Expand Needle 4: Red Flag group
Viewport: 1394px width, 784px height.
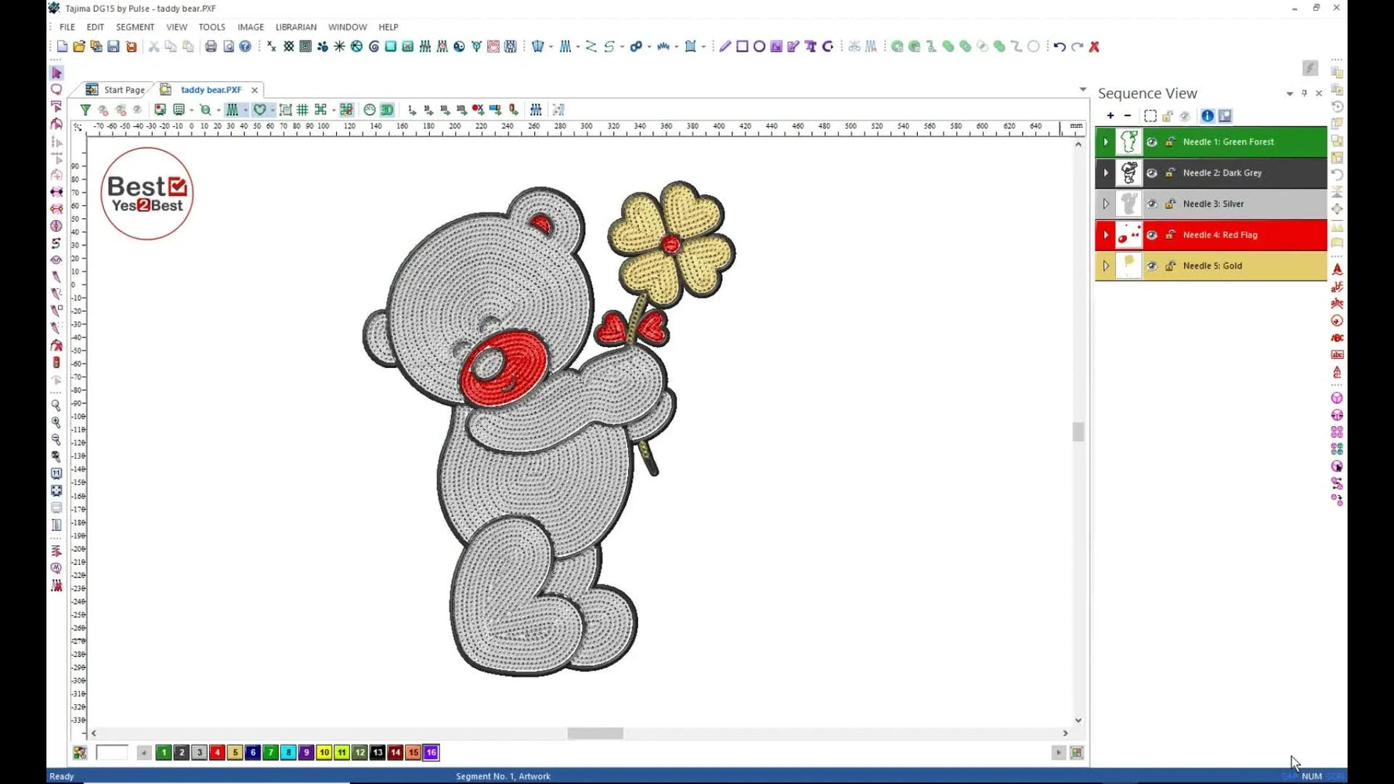1106,235
